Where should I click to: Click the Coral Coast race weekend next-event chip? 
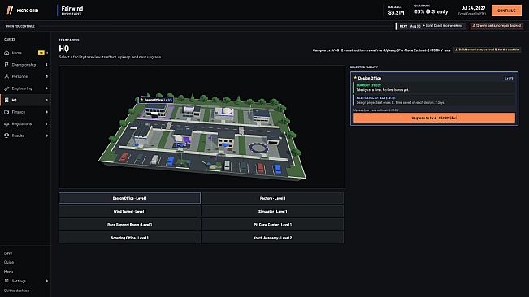[x=431, y=26]
